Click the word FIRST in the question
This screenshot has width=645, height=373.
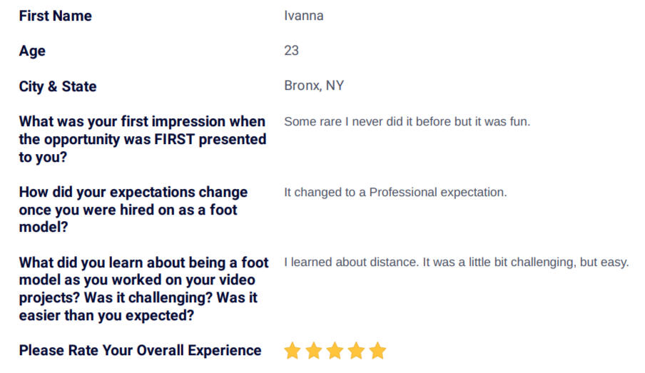tap(174, 139)
